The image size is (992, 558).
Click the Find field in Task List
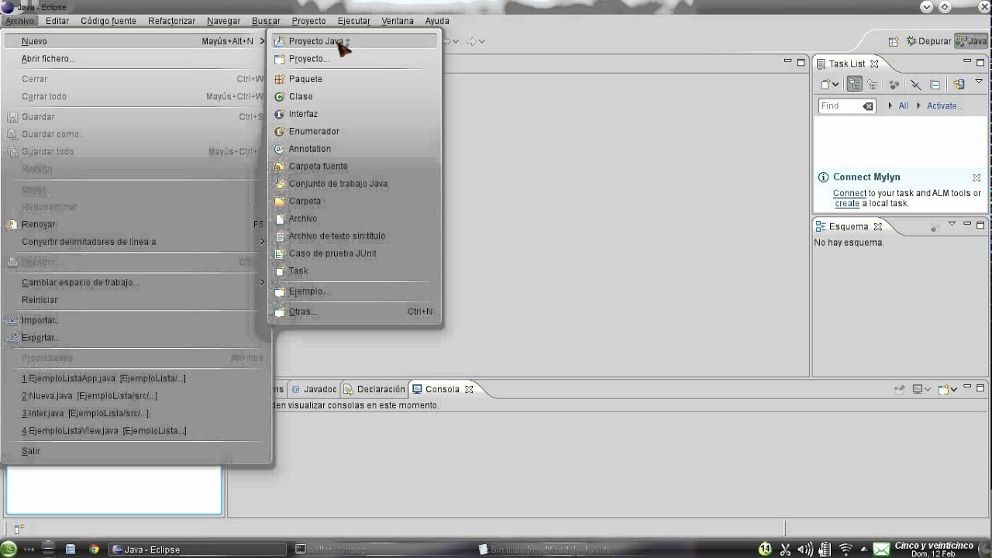point(846,106)
